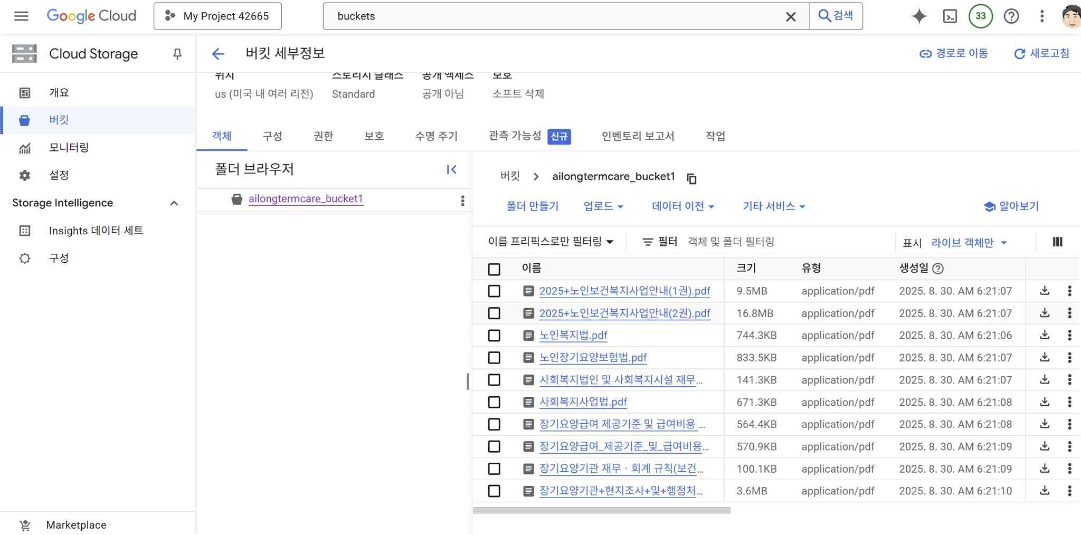Open the column display options icon
Screen dimensions: 1081x535
1057,242
